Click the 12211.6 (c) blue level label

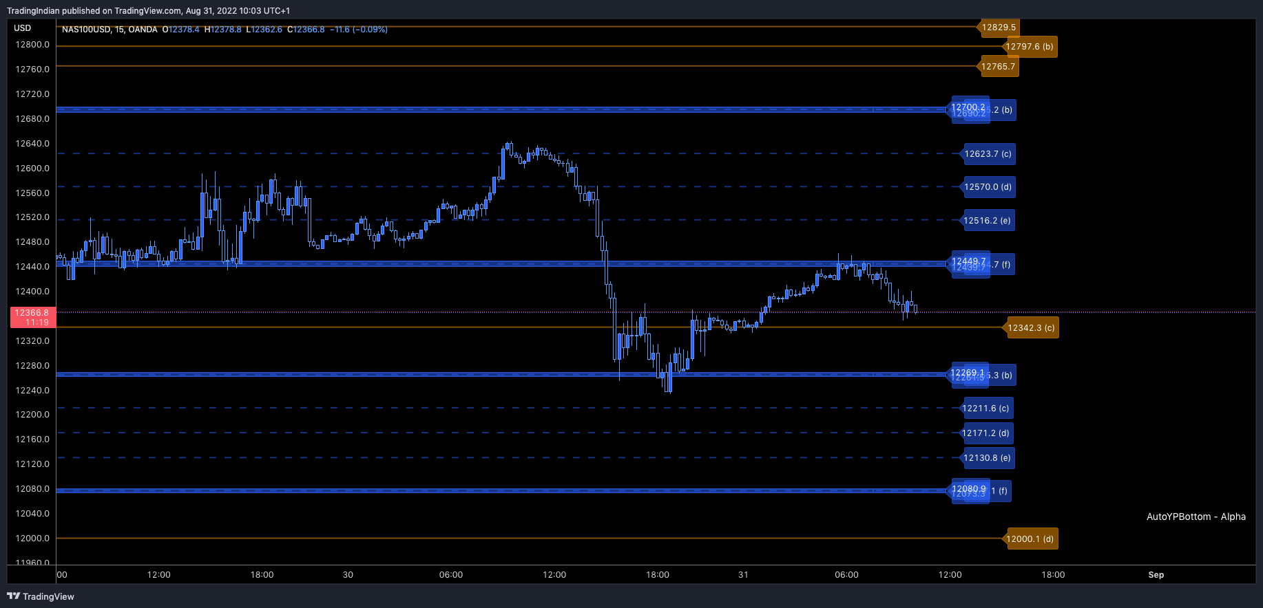(x=986, y=409)
